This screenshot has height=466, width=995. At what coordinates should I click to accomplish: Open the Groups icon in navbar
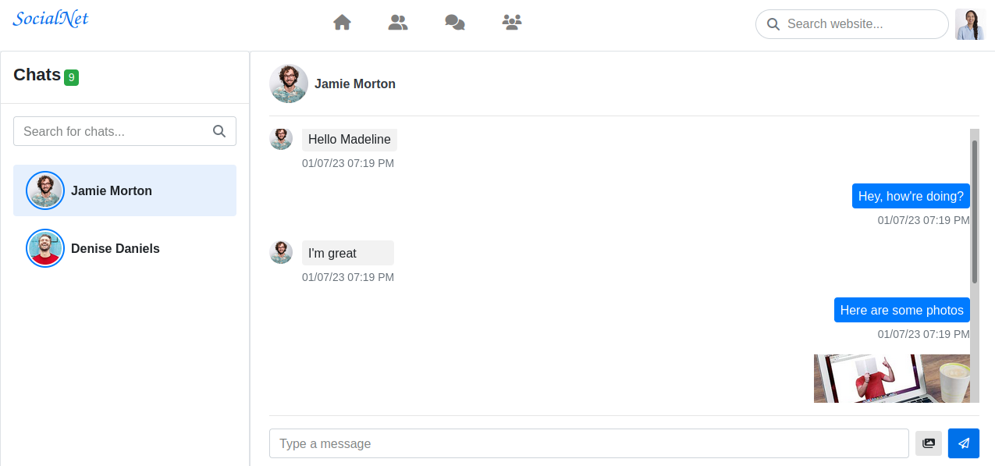pos(512,23)
